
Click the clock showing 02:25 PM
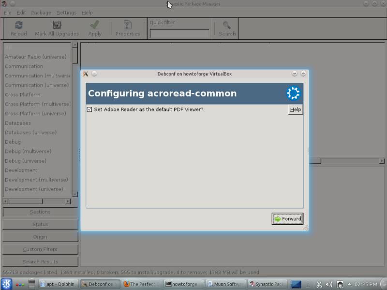366,284
